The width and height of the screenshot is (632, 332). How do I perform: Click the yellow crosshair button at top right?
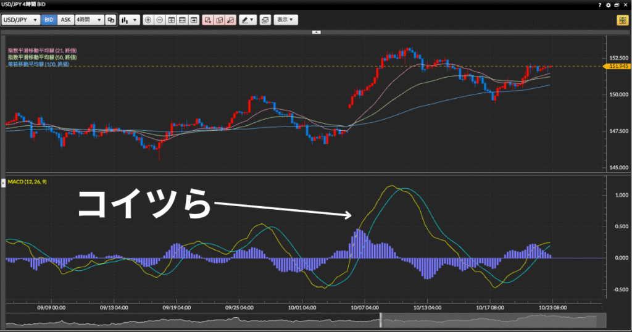click(x=622, y=20)
